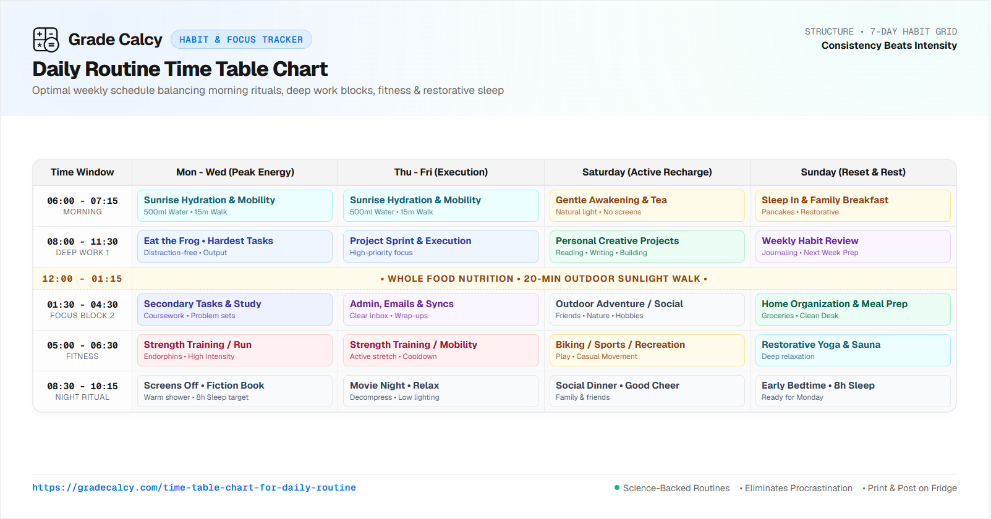Open the Biking / Sports / Recreation card

coord(647,350)
